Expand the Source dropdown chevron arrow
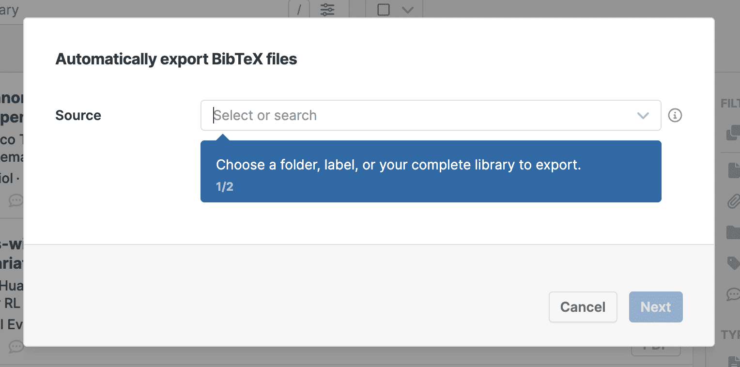The image size is (740, 367). click(643, 115)
